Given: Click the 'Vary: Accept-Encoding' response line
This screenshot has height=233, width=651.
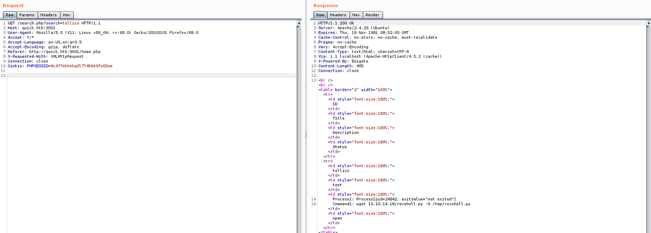Looking at the screenshot, I should click(343, 47).
